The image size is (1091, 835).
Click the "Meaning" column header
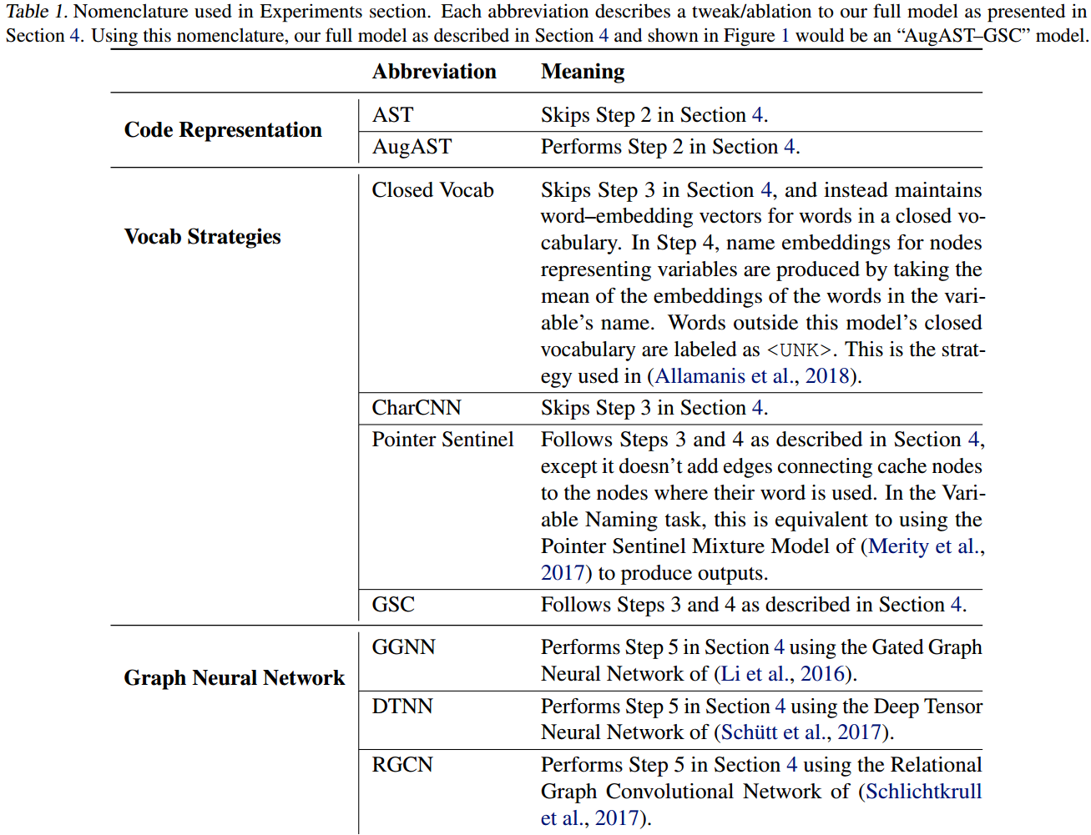click(583, 73)
